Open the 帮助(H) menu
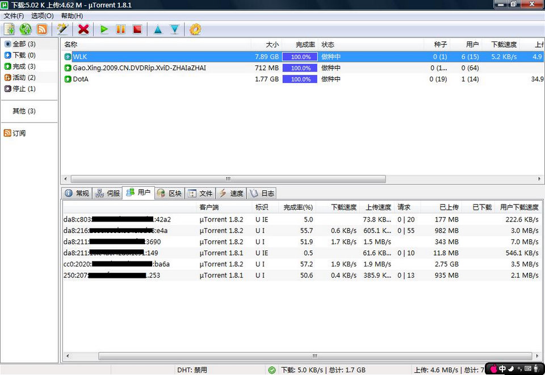Screen dimensions: 545x375 [x=72, y=16]
